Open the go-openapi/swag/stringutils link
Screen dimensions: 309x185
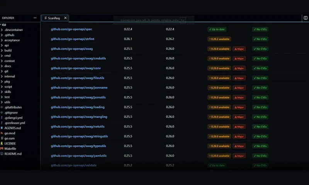(79, 137)
